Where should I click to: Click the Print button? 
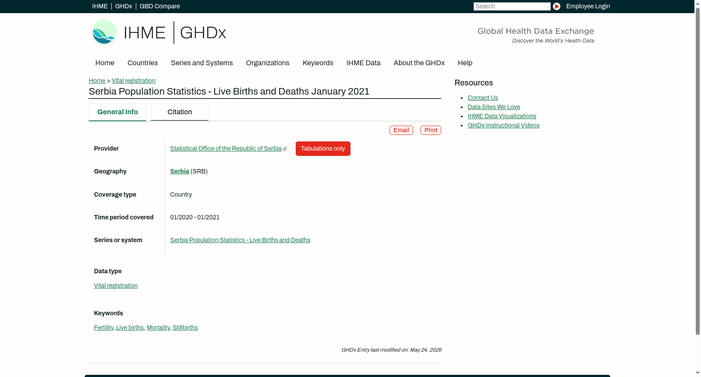(x=431, y=130)
